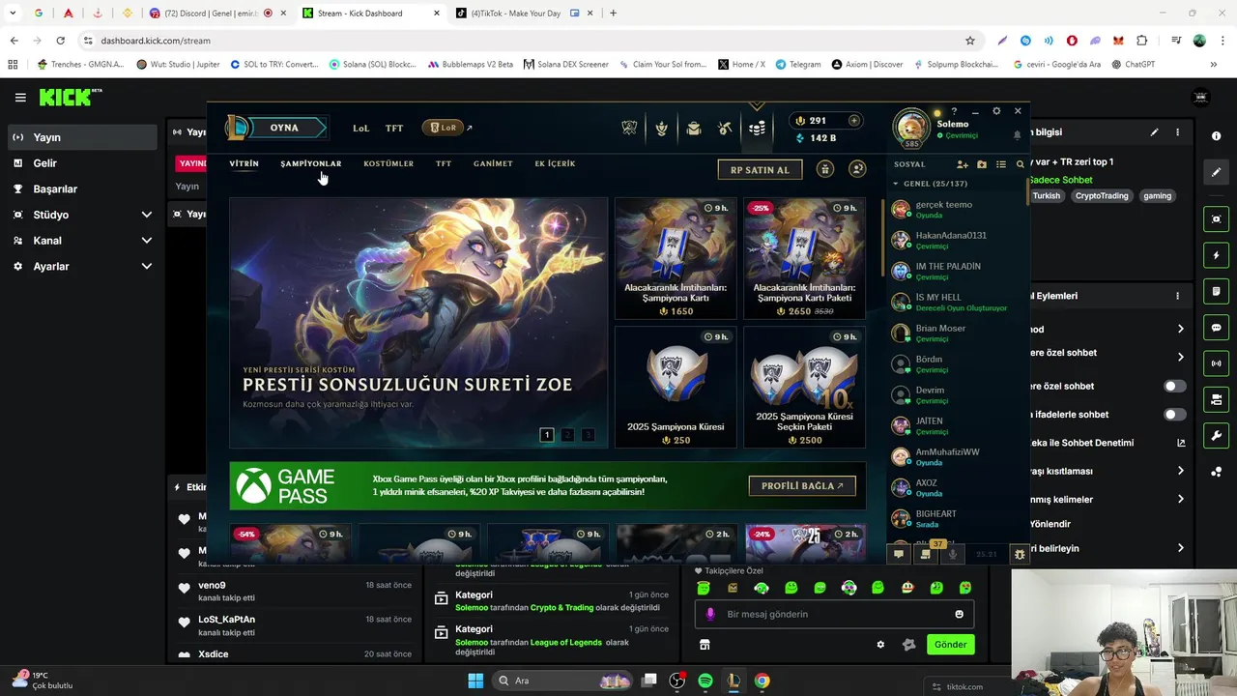1237x696 pixels.
Task: Select carousel page 1 indicator
Action: (x=546, y=435)
